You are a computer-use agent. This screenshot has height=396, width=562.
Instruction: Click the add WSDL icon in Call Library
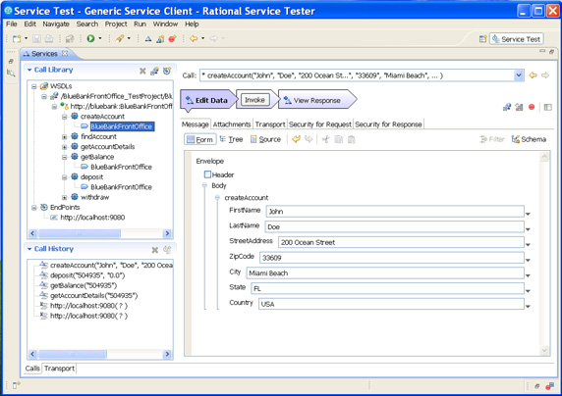154,71
